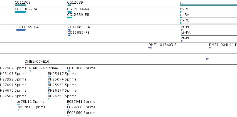Click the ct gene bar
237x117 pixels.
point(208,5)
